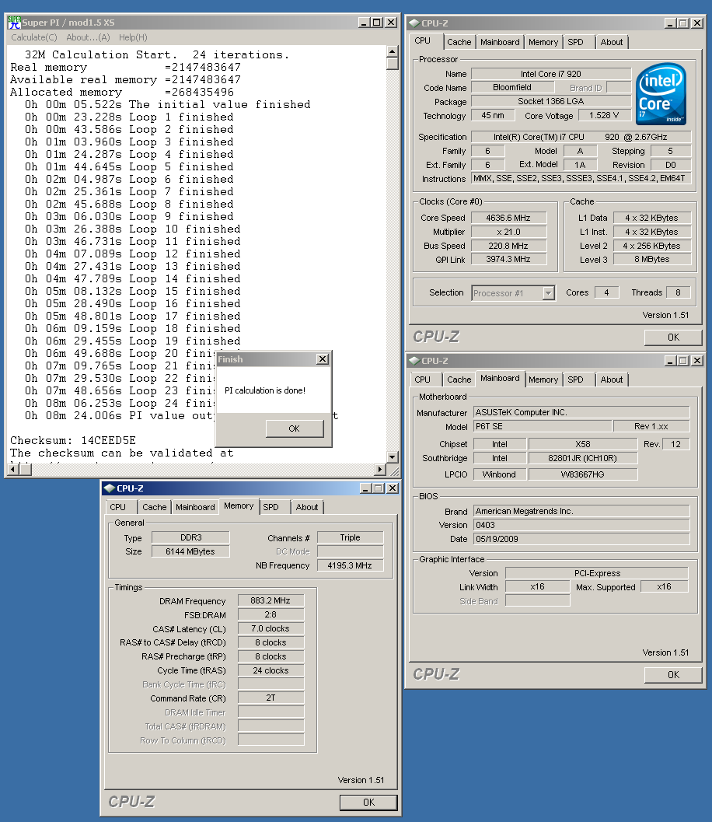Open Help(H) menu in Super PI
Viewport: 712px width, 822px height.
tap(133, 38)
